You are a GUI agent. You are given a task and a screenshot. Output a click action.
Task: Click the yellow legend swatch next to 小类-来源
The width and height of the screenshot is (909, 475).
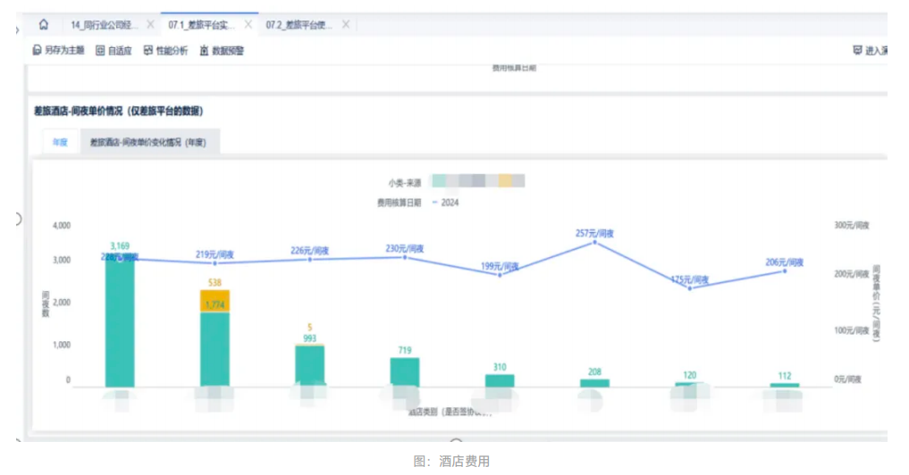tap(505, 181)
